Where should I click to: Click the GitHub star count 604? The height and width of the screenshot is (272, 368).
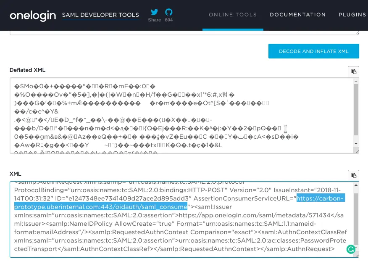(x=168, y=20)
